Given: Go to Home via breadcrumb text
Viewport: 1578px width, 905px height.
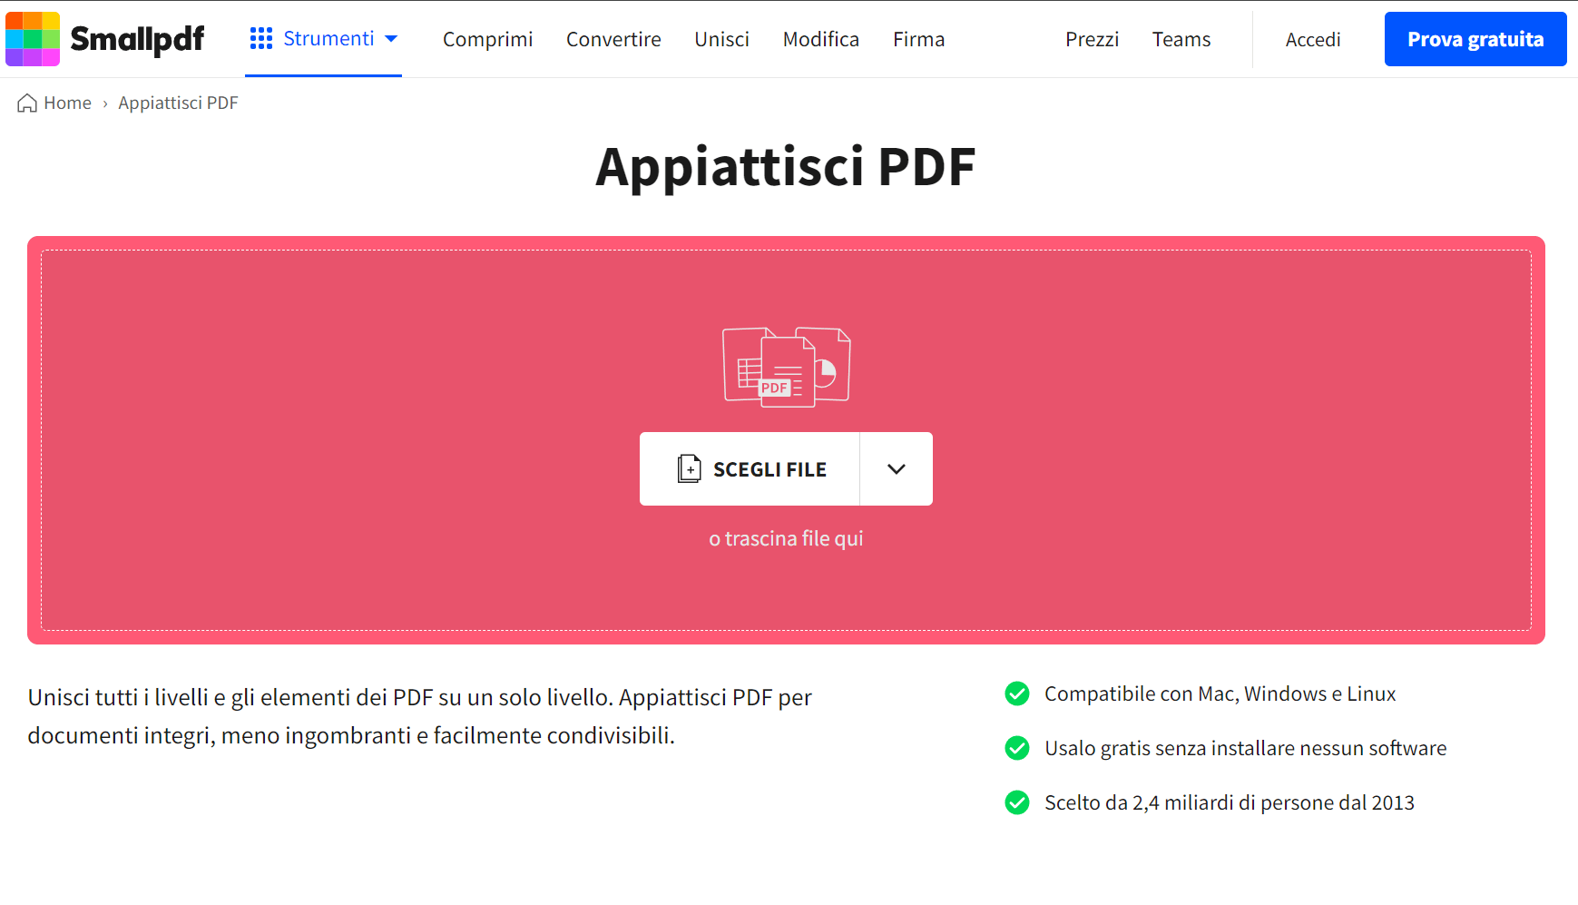Looking at the screenshot, I should coord(68,103).
